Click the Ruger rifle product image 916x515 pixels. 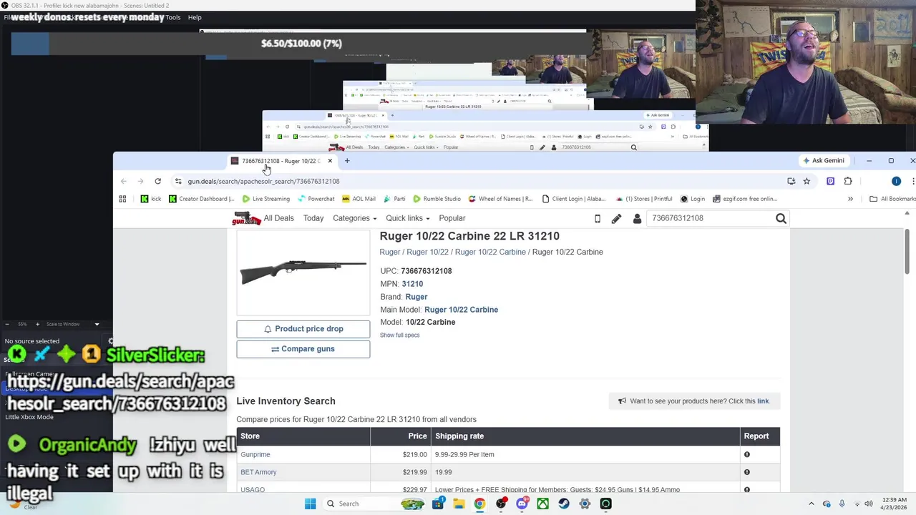303,272
